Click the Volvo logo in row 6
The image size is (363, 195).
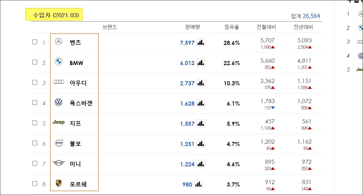59,143
